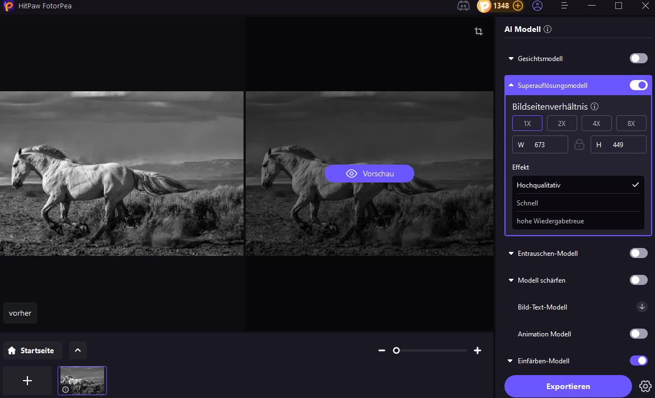Click the add credits plus icon

(x=518, y=6)
